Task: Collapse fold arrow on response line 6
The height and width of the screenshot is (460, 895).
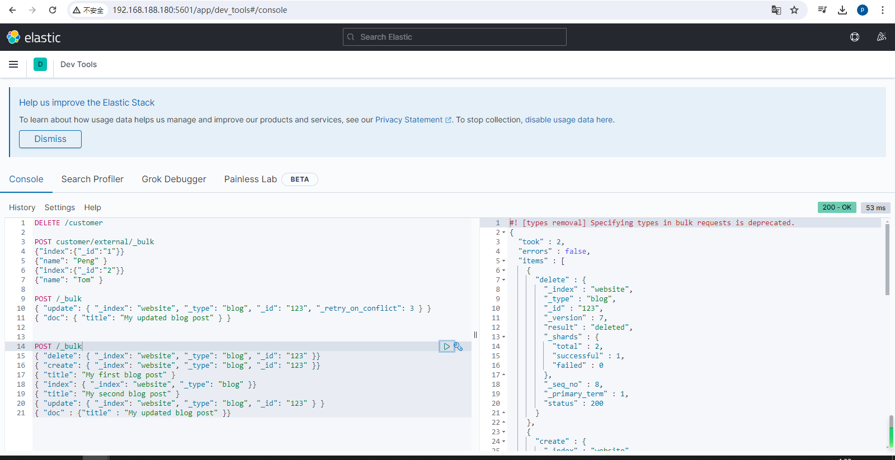Action: [x=503, y=271]
